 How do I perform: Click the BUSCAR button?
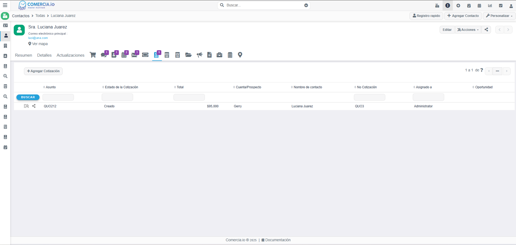28,97
